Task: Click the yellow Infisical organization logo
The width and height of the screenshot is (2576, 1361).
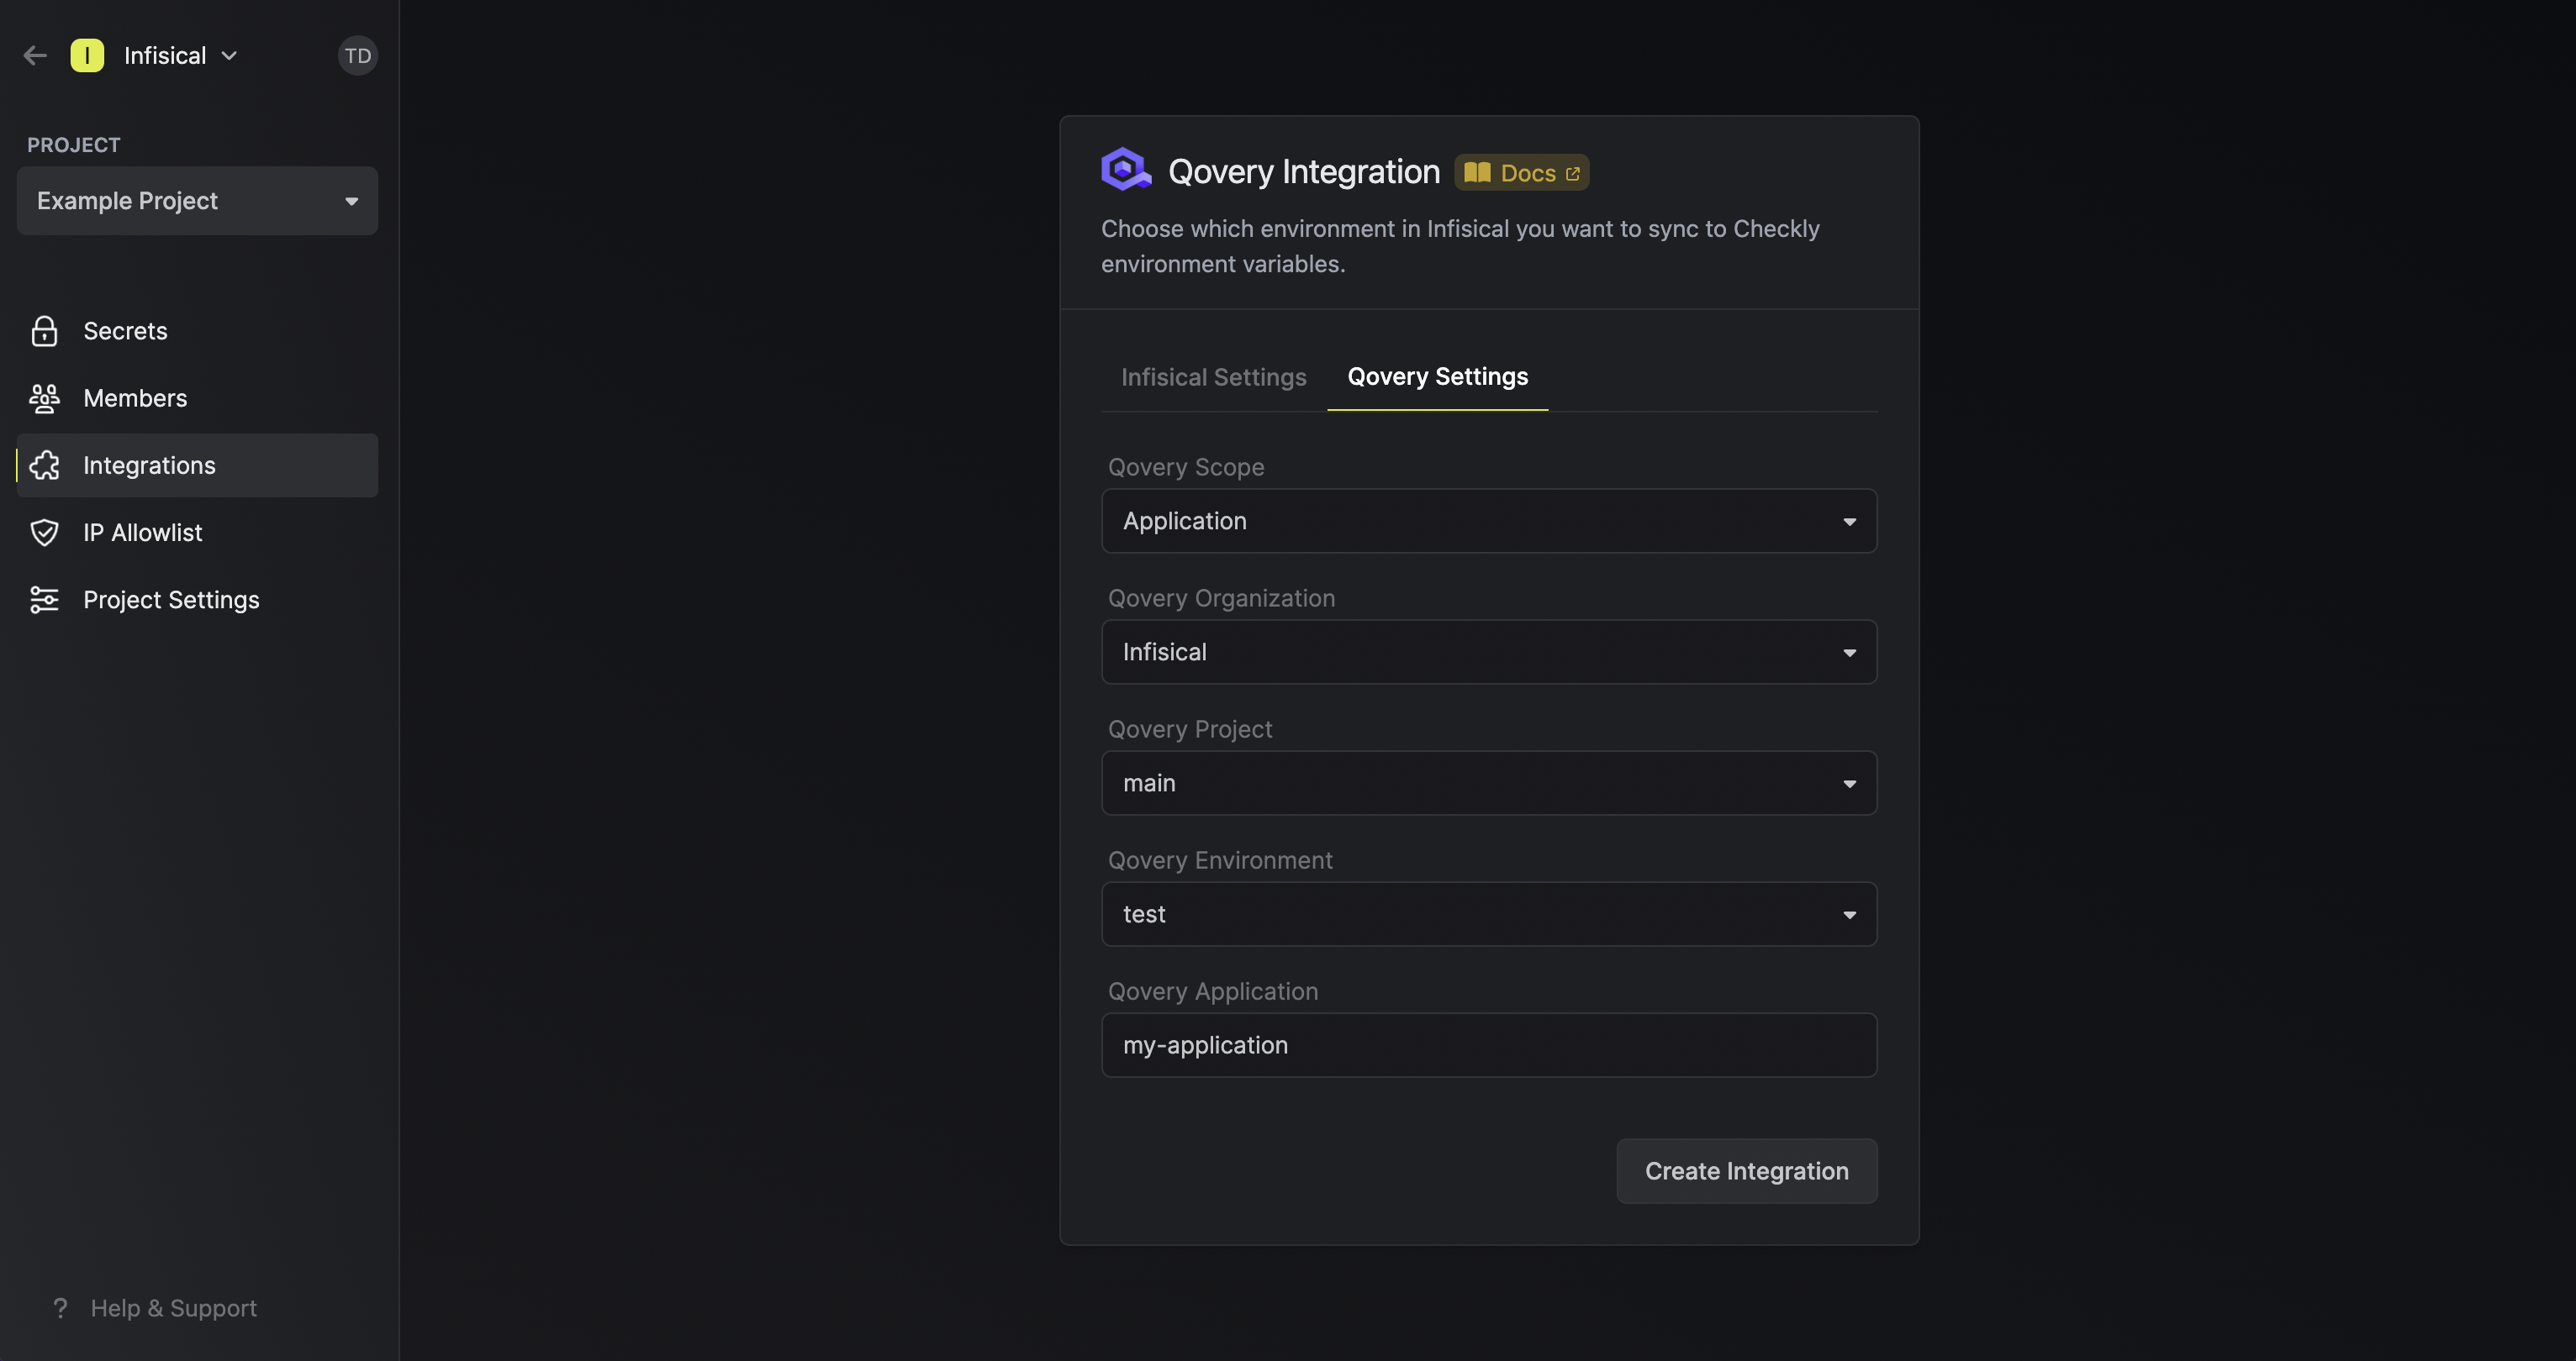Action: [x=87, y=56]
